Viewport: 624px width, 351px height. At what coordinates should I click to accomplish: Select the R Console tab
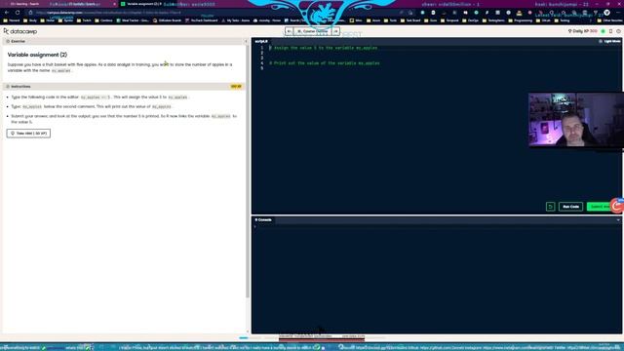click(x=263, y=219)
